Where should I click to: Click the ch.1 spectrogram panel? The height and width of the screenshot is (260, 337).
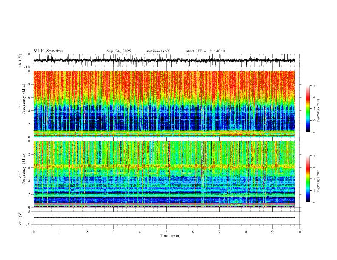pyautogui.click(x=164, y=104)
